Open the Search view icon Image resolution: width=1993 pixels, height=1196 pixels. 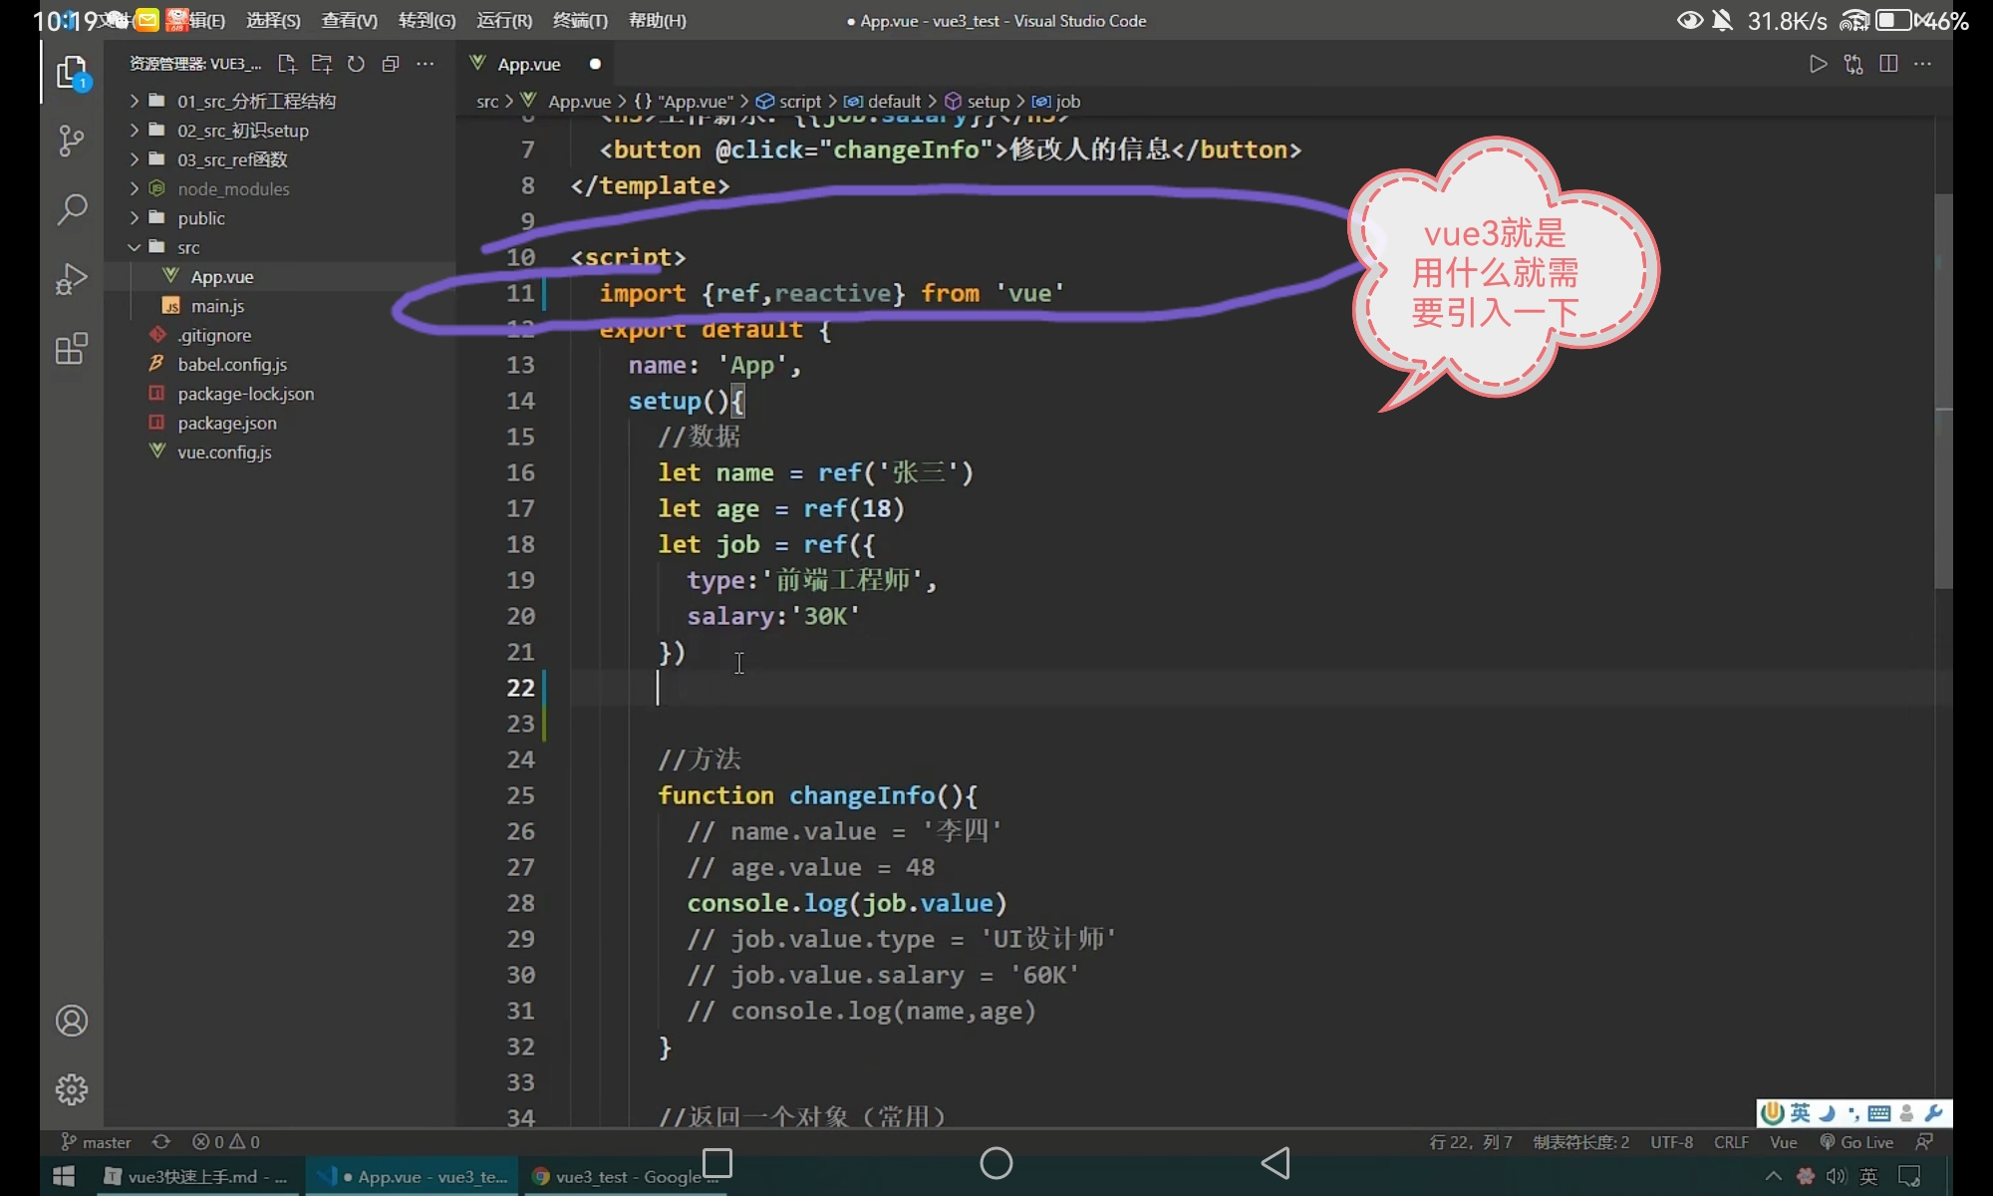[x=71, y=209]
